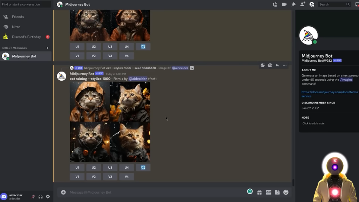Viewport: 359px width, 202px height.
Task: Open the Midjourney terms of service link
Action: 330,94
